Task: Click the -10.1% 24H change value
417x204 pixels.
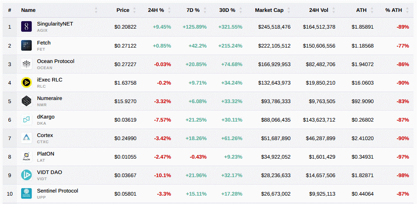Action: pos(163,175)
